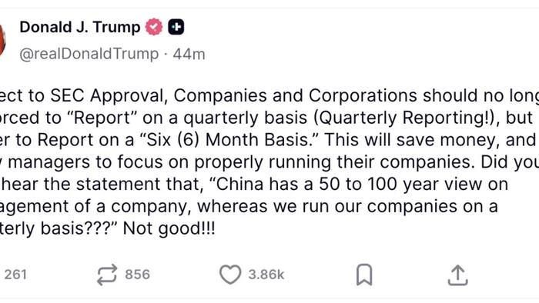Image resolution: width=539 pixels, height=303 pixels.
Task: Click the ReTruth arrows icon
Action: point(107,275)
